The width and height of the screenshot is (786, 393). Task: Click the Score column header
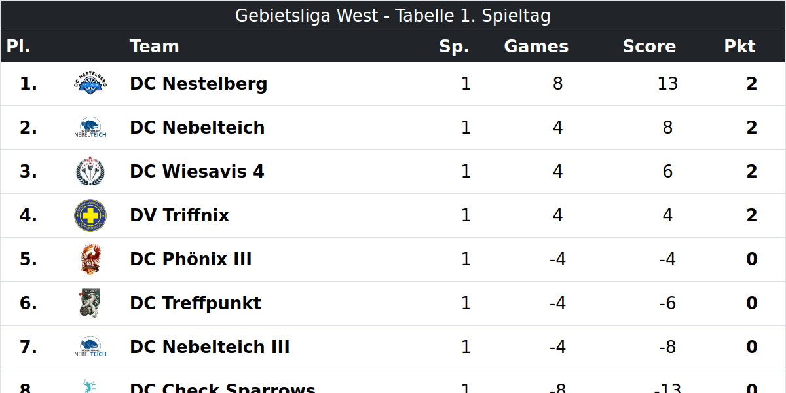pos(649,47)
